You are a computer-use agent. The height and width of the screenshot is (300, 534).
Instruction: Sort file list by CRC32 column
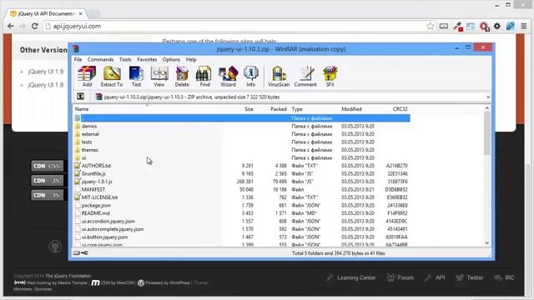tap(400, 109)
